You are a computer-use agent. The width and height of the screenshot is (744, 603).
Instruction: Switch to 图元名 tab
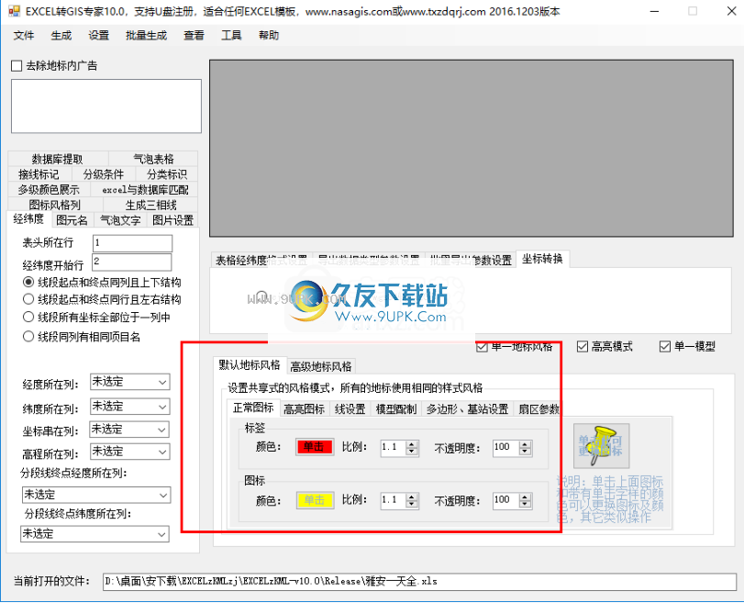coord(72,220)
